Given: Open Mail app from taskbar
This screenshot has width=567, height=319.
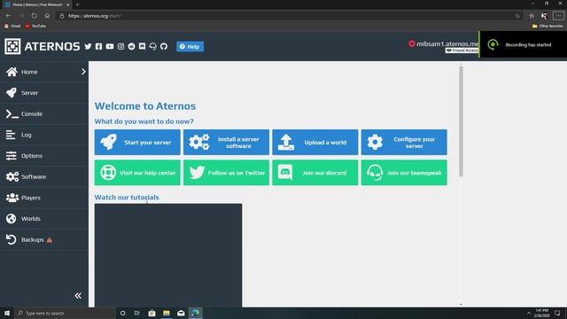Looking at the screenshot, I should click(181, 313).
